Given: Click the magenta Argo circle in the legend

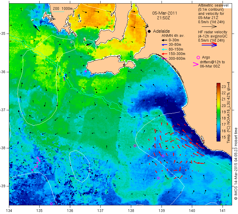Looking at the screenshot, I should (198, 57).
